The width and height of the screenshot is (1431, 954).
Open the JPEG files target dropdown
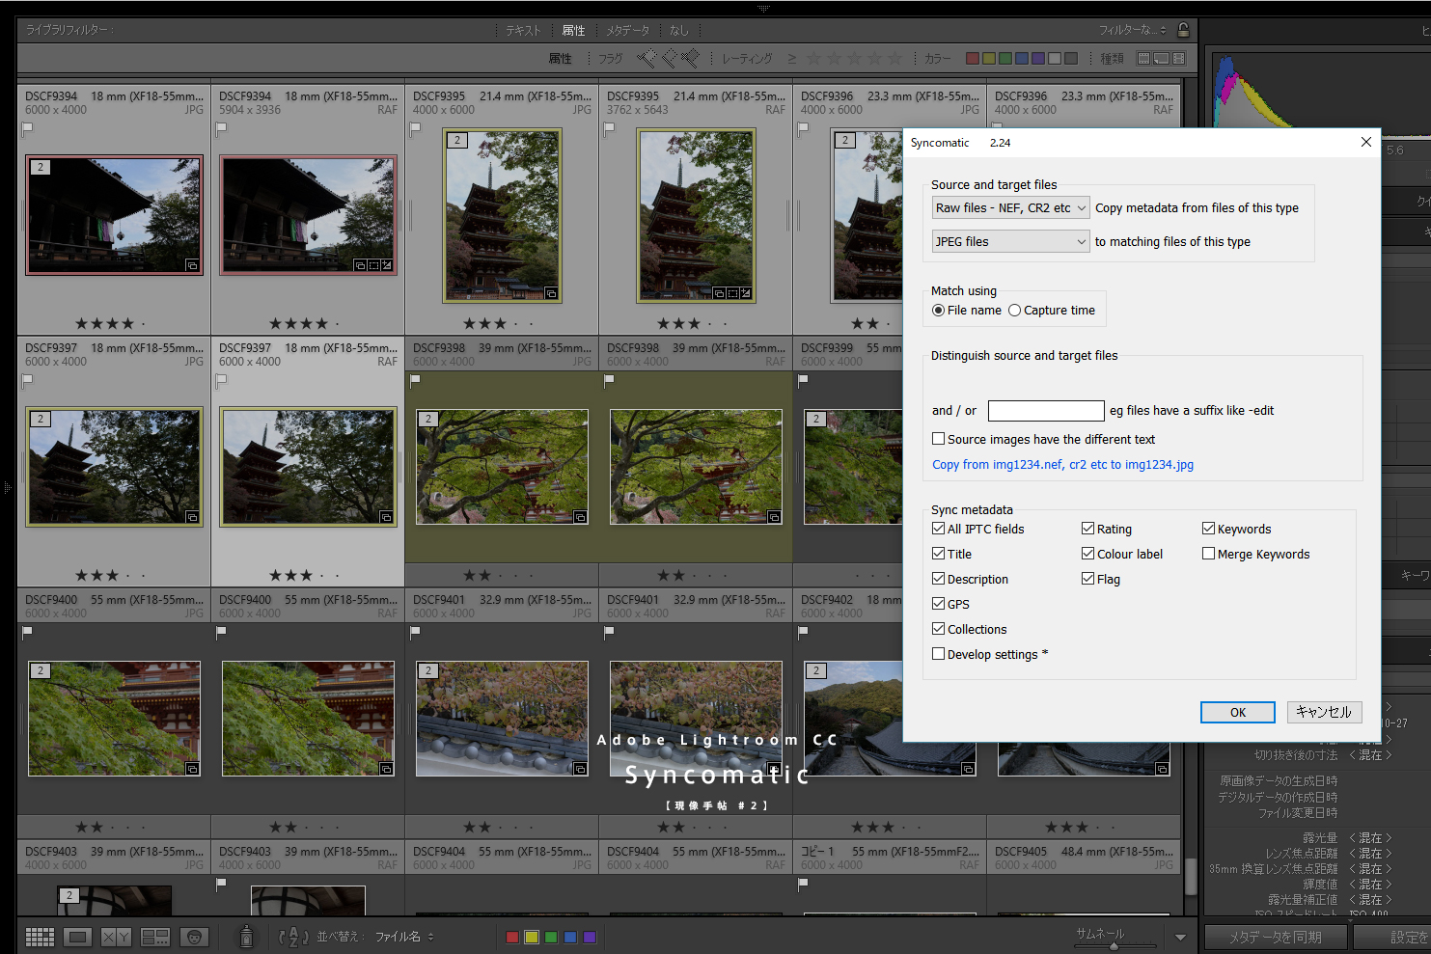pos(1010,242)
